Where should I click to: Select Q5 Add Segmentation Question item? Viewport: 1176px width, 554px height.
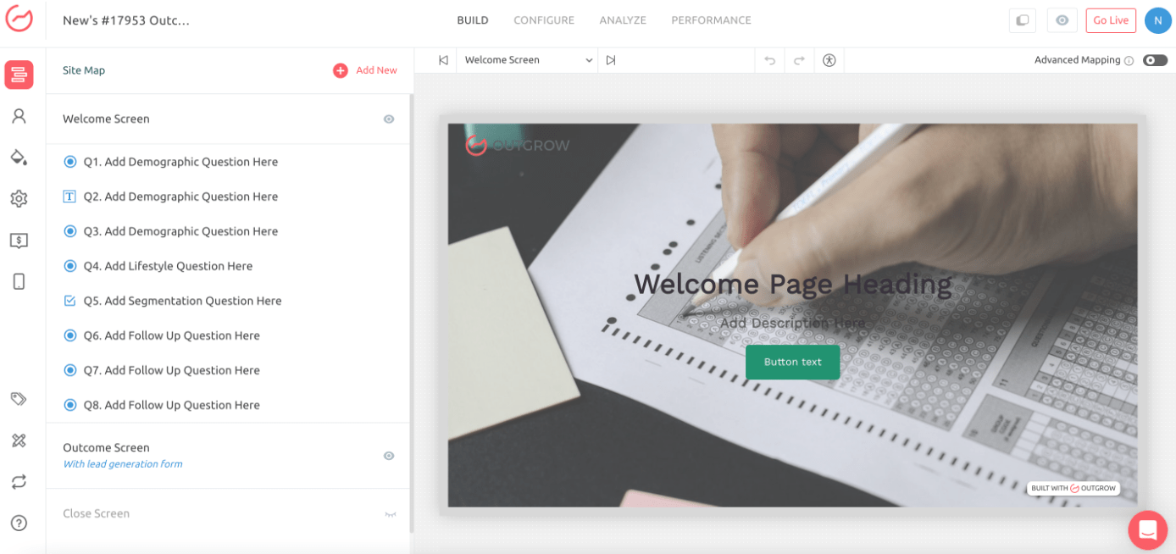click(182, 301)
